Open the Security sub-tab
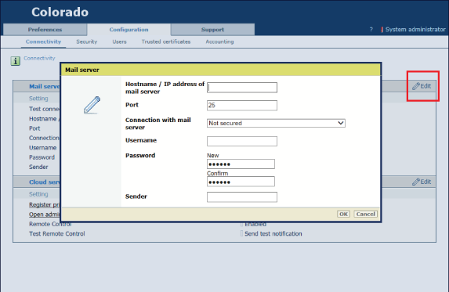This screenshot has width=449, height=292. pyautogui.click(x=87, y=41)
